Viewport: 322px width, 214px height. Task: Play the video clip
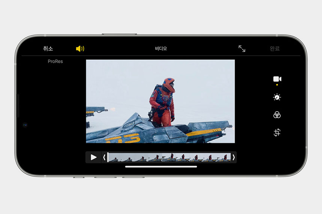coord(94,157)
